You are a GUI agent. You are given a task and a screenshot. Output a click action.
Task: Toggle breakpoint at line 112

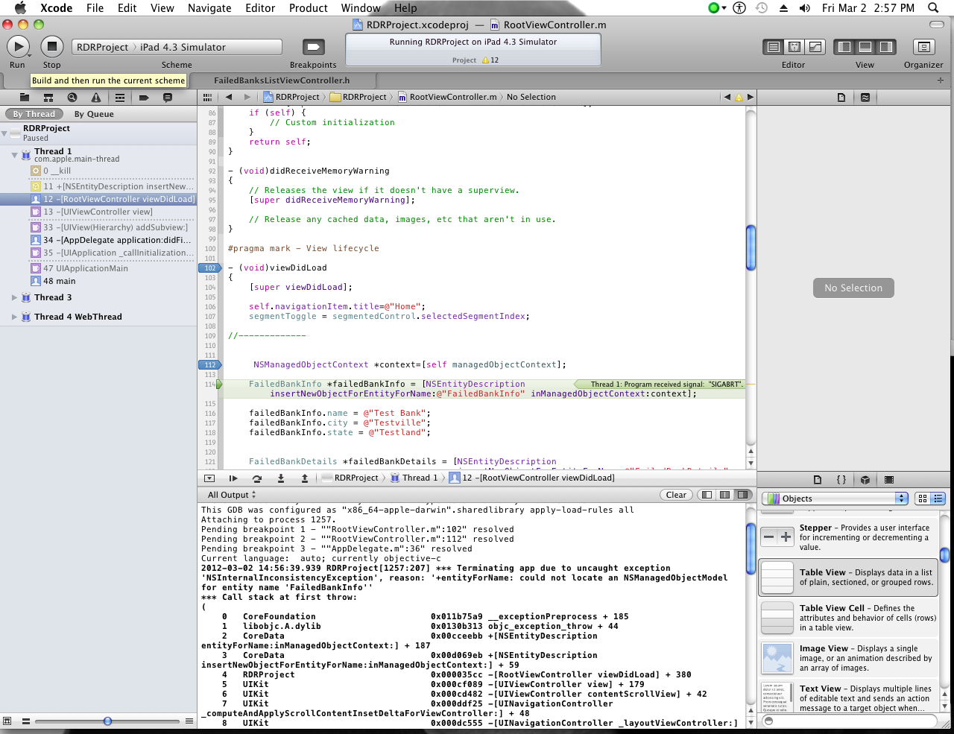pos(209,365)
